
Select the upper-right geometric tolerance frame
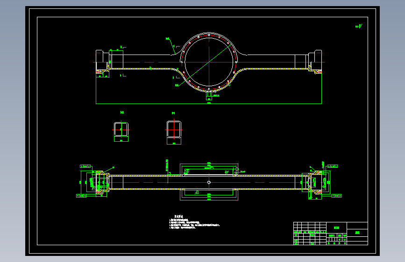coord(333,166)
